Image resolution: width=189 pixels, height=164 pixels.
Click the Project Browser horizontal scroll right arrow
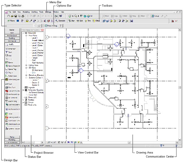42,142
